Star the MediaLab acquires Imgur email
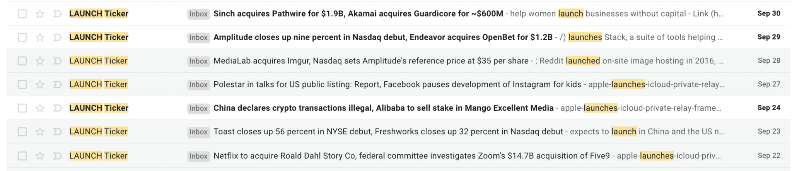The width and height of the screenshot is (792, 171). pos(40,61)
